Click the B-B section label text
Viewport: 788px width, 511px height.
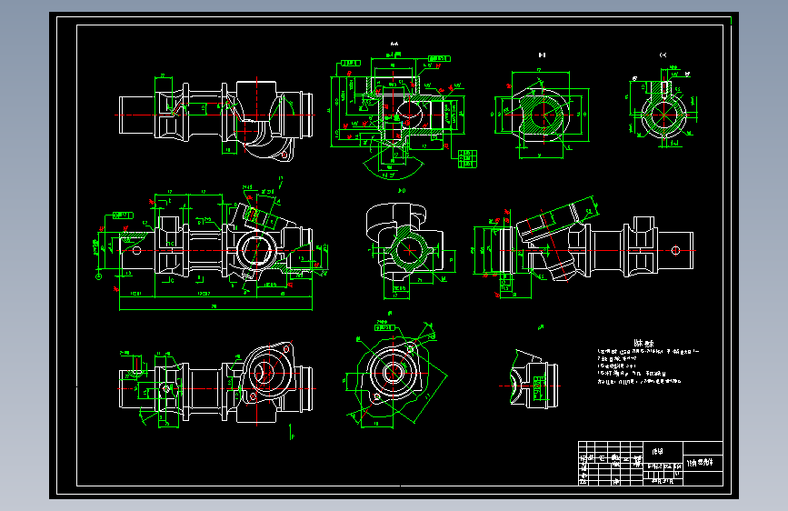tap(542, 55)
